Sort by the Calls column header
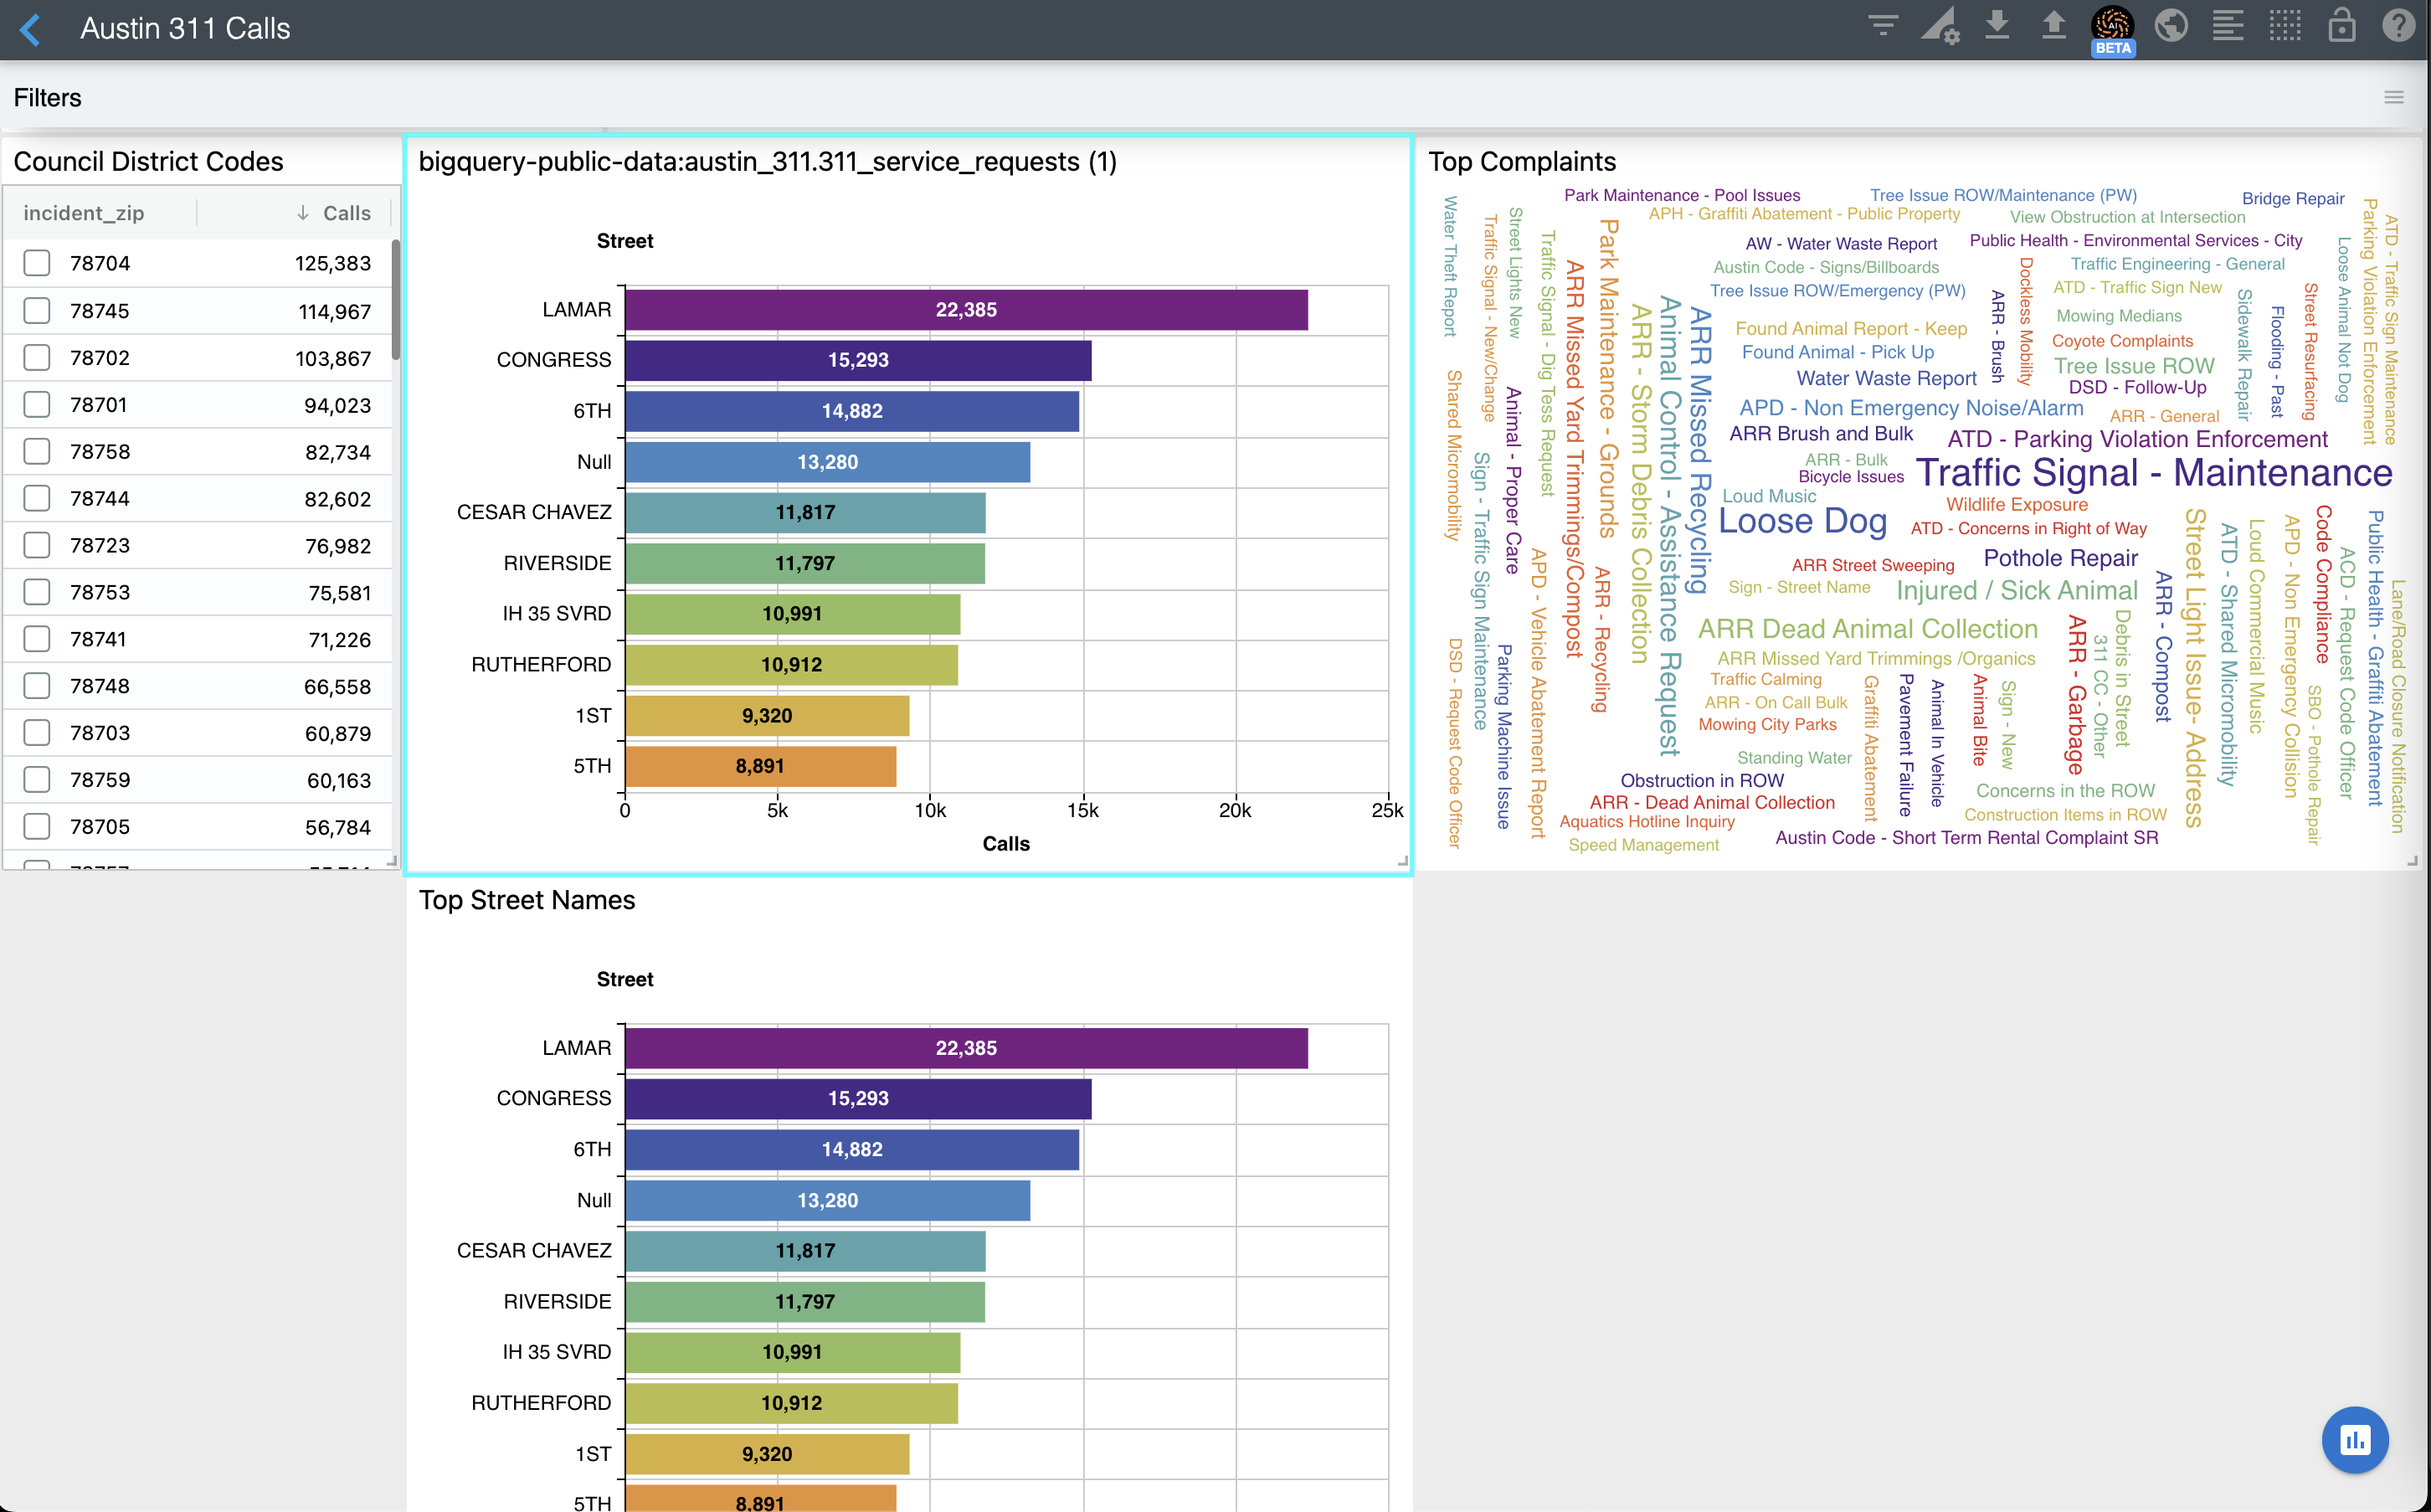Viewport: 2431px width, 1512px height. (x=345, y=213)
